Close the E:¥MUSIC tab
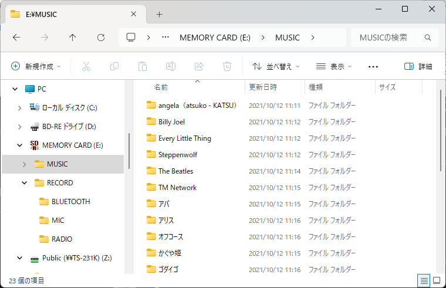The height and width of the screenshot is (288, 446). pos(134,14)
